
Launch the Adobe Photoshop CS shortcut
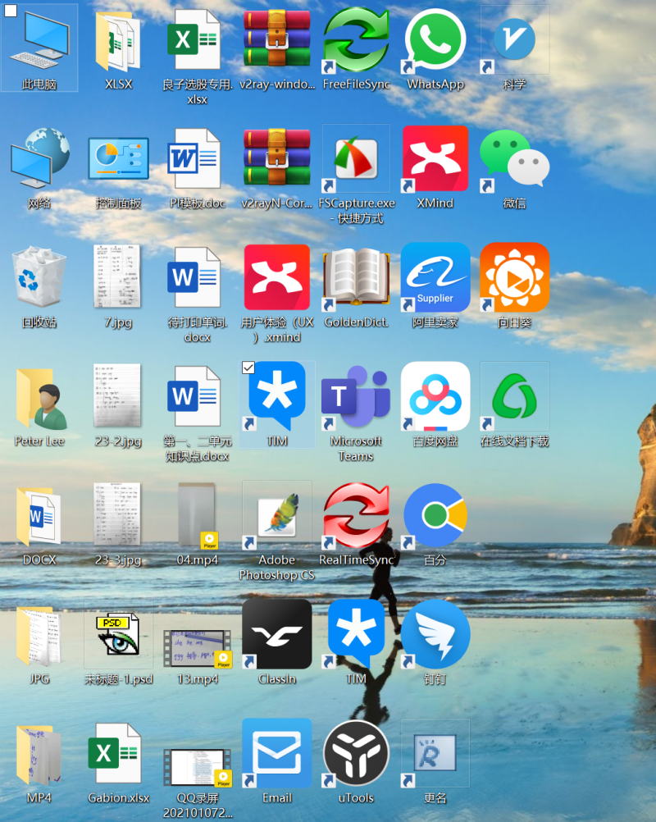tap(276, 516)
